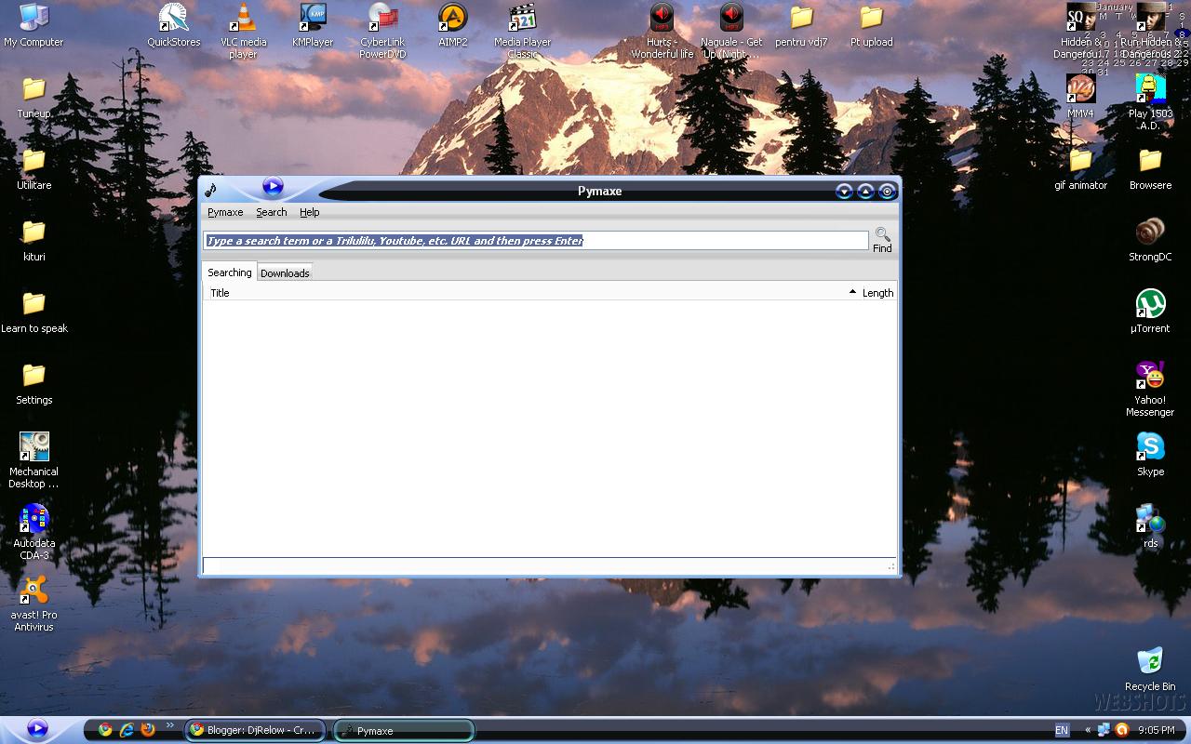1191x744 pixels.
Task: Click the Find magnifier button in Pymaxe
Action: pos(882,240)
